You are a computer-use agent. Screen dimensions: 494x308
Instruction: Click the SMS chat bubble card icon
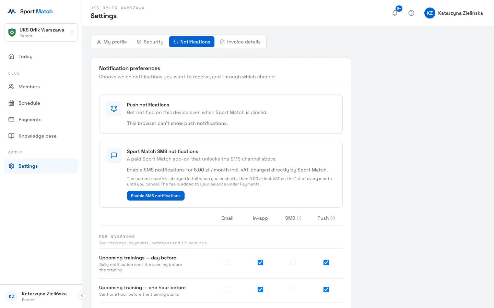coord(114,155)
